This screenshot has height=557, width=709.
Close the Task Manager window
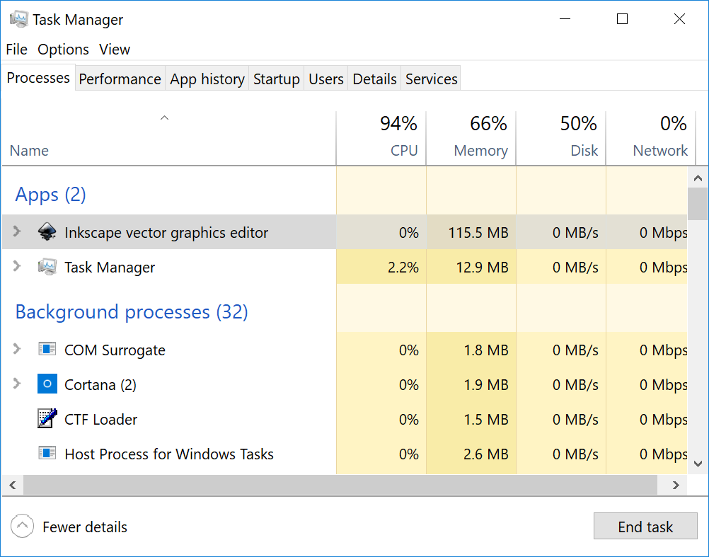[679, 19]
